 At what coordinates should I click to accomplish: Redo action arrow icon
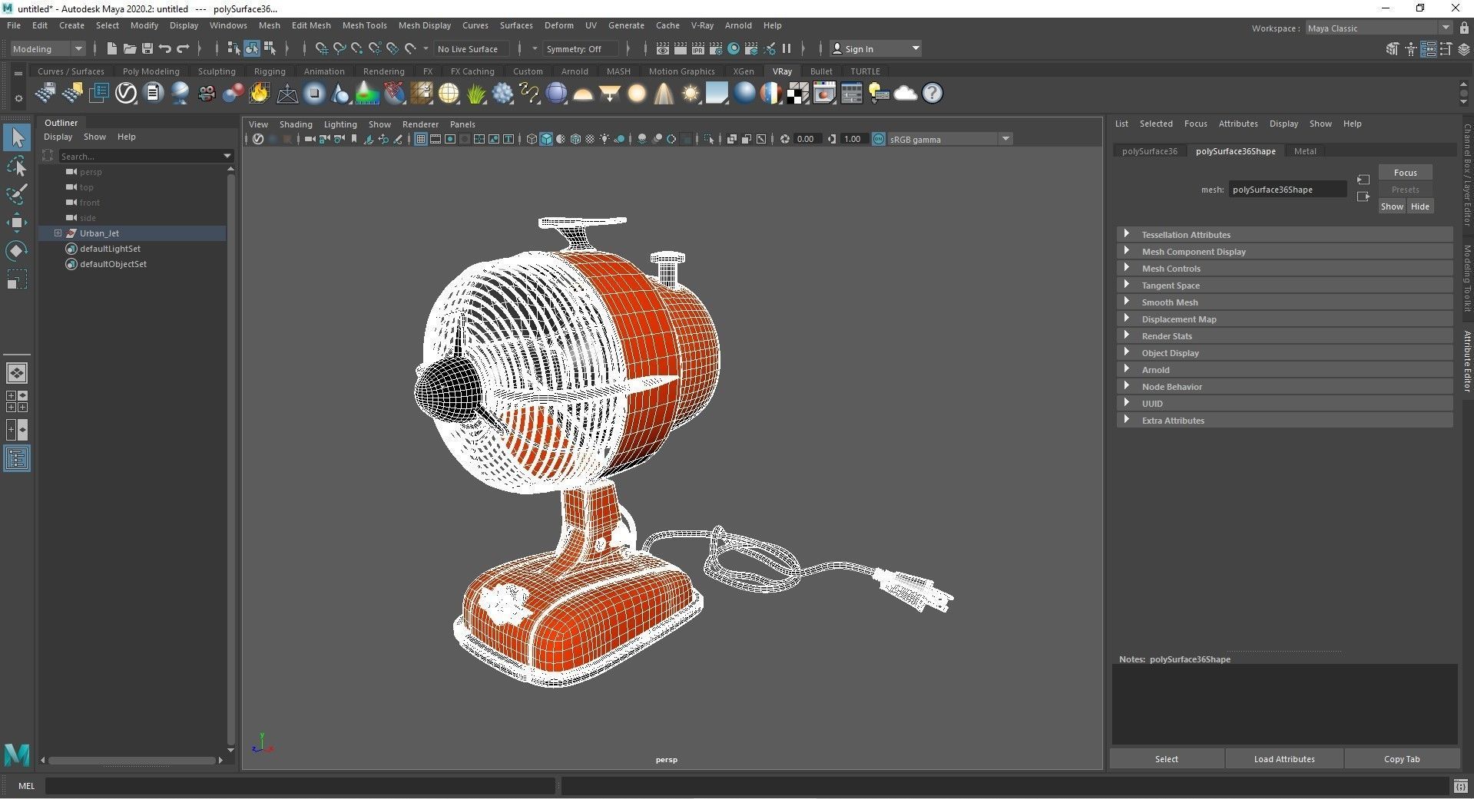click(183, 48)
